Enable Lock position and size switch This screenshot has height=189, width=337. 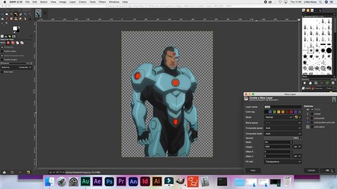(312, 122)
